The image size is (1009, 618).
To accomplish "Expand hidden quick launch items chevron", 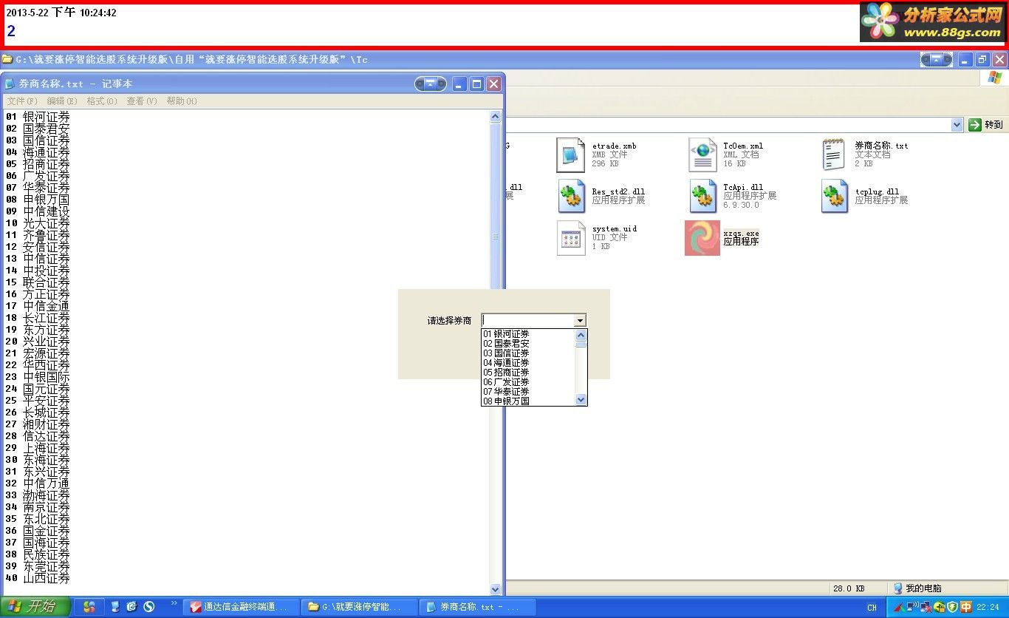I will 174,604.
